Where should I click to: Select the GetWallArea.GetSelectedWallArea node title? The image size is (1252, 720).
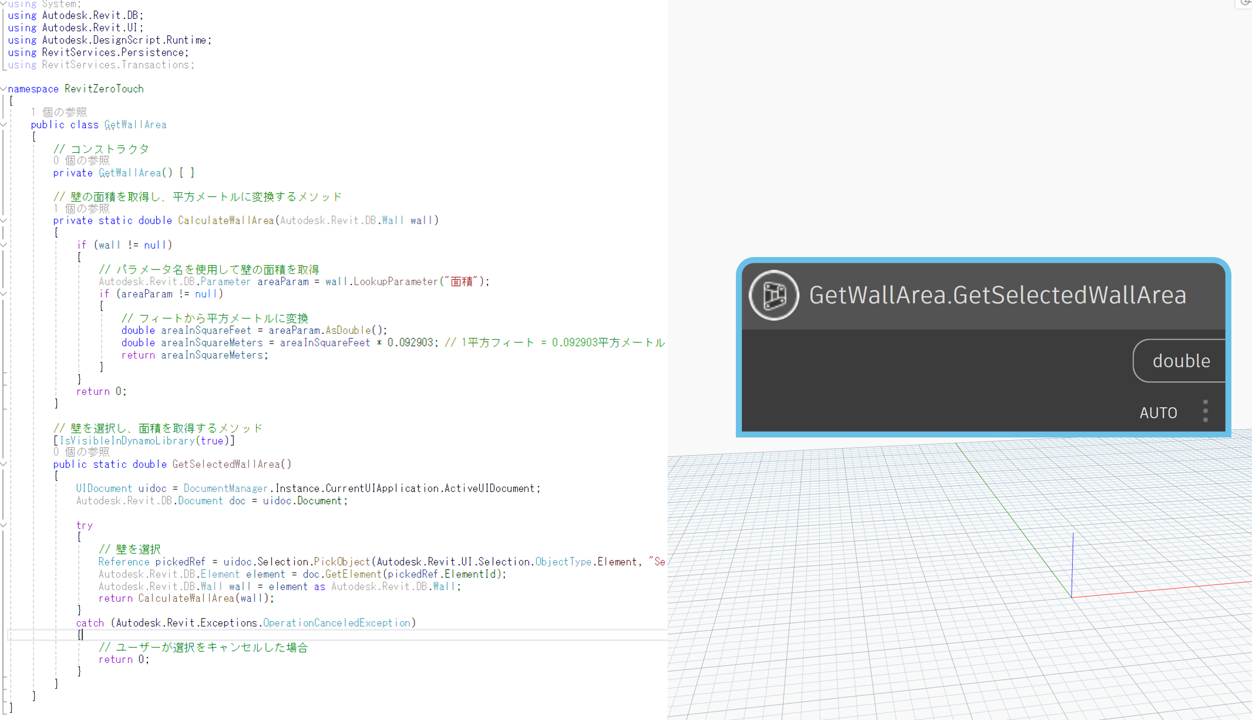(x=997, y=295)
